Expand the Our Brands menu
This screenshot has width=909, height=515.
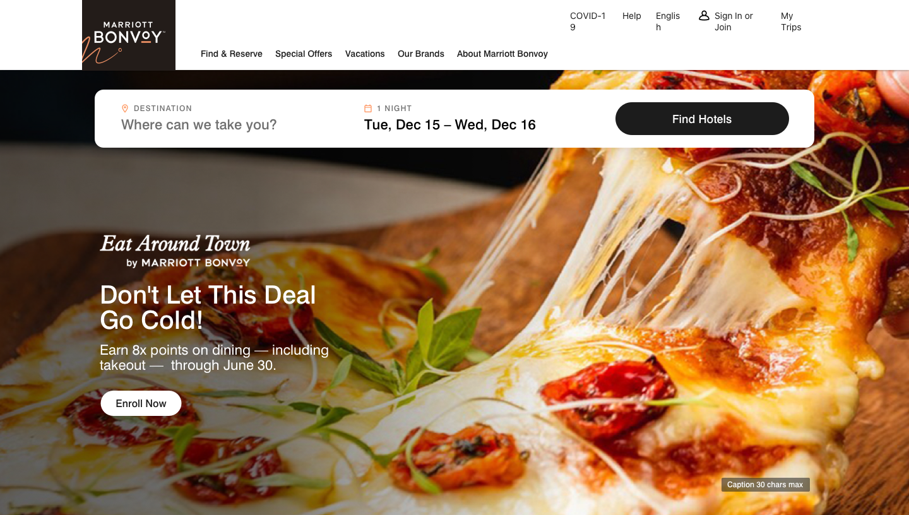pos(421,54)
